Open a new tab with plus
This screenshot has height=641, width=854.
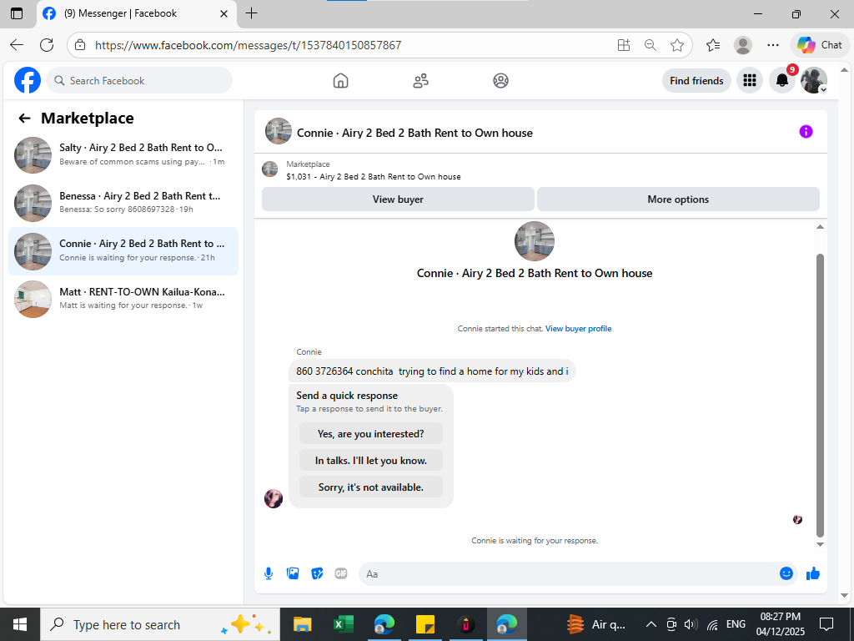pyautogui.click(x=251, y=13)
